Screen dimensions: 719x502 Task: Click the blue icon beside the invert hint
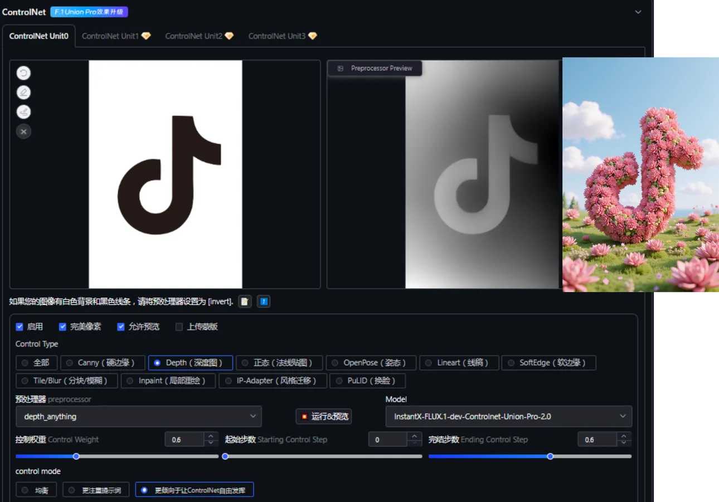point(264,301)
